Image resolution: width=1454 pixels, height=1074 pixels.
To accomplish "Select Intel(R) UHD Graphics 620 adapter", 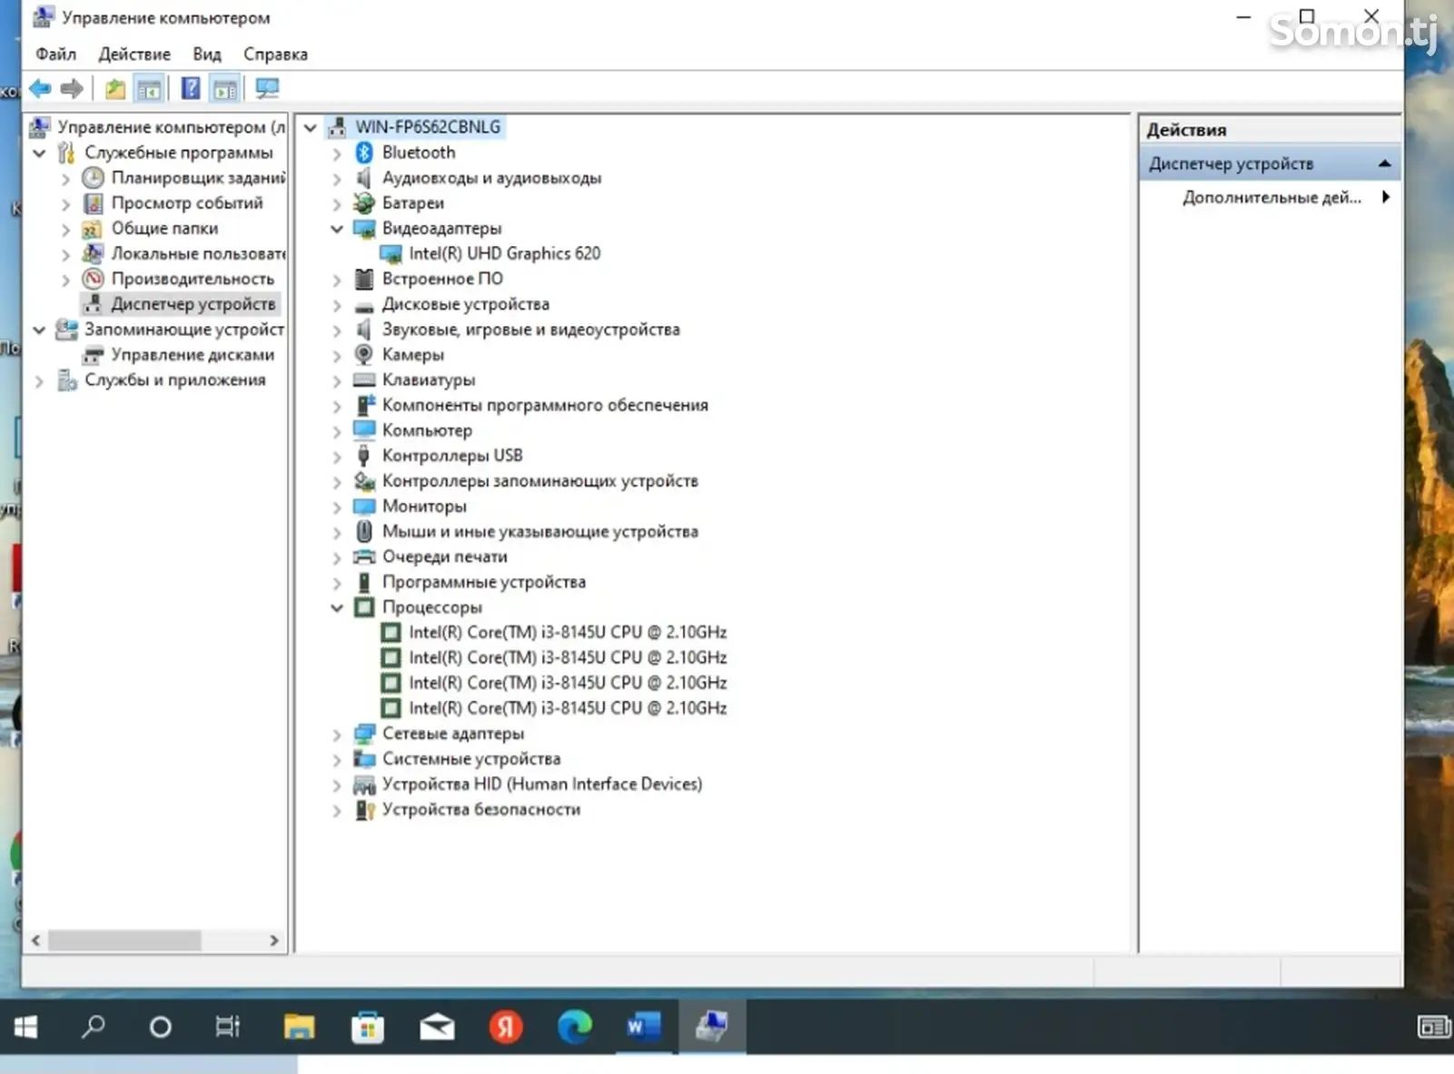I will pos(504,253).
